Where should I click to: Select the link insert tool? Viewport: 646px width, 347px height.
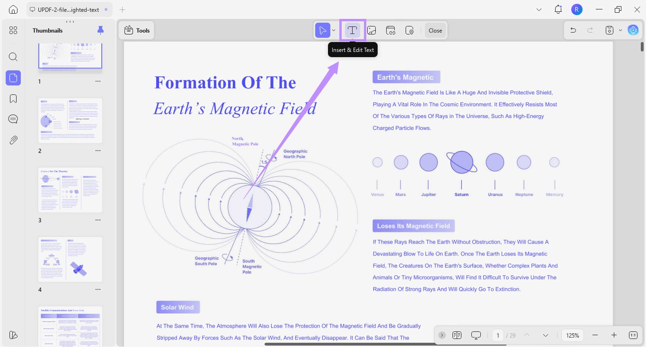[x=390, y=30]
